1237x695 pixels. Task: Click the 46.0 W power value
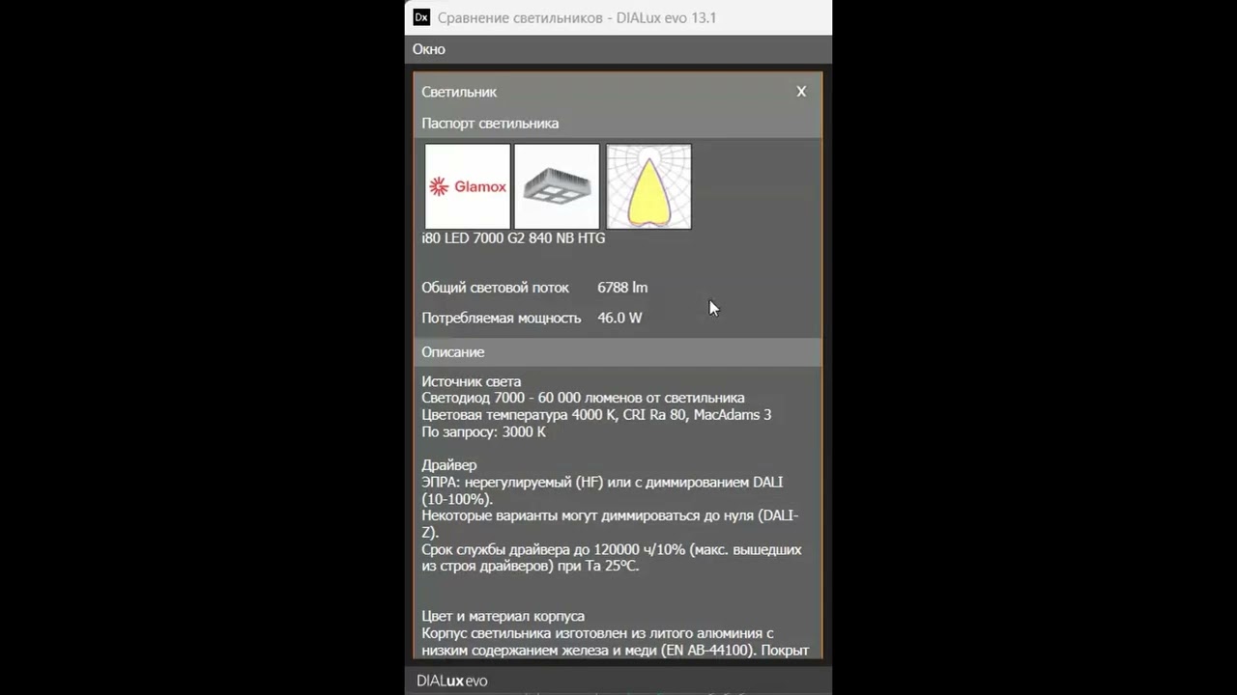619,318
